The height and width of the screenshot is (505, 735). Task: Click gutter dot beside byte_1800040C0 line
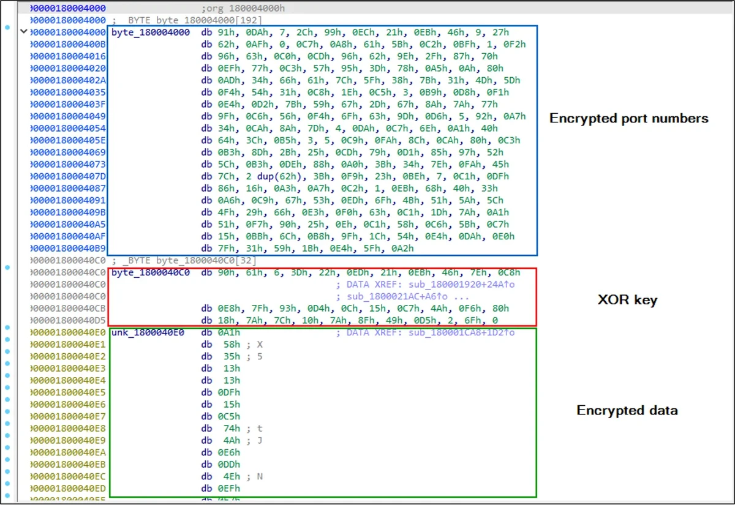(7, 267)
